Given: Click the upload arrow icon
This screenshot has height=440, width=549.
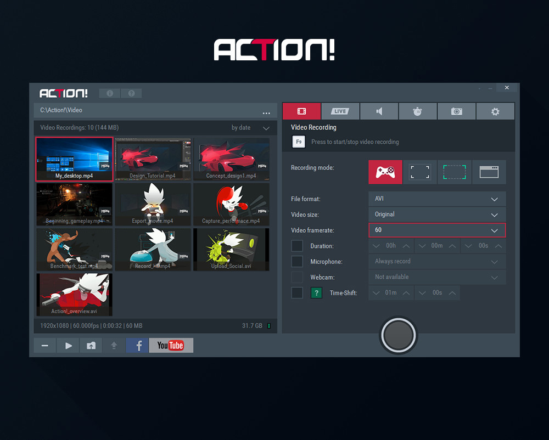Looking at the screenshot, I should [x=114, y=346].
